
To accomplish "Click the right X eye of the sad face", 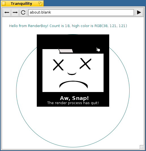I will [x=85, y=64].
